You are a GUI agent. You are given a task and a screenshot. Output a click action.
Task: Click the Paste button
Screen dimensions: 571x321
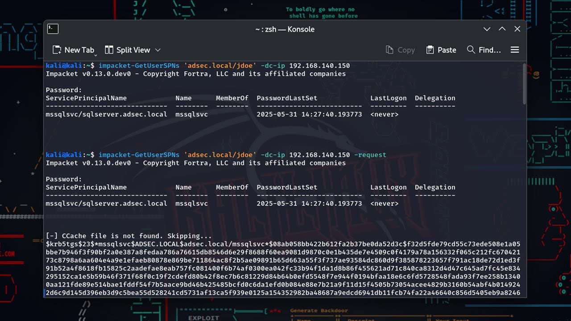[441, 50]
